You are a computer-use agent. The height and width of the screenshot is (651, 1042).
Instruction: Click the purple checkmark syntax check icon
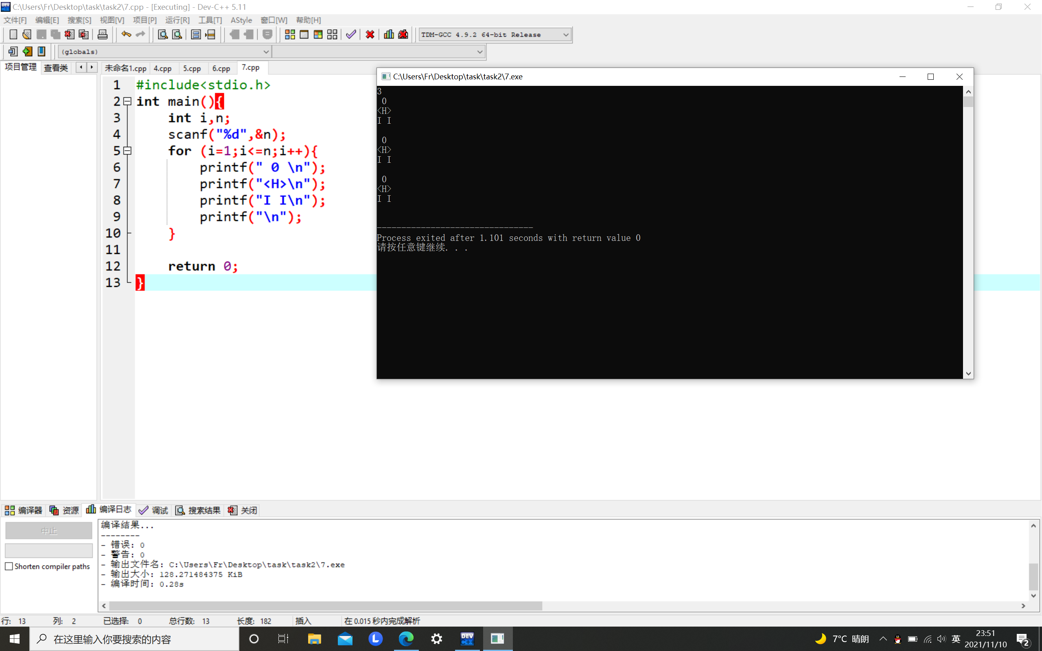[x=351, y=35]
